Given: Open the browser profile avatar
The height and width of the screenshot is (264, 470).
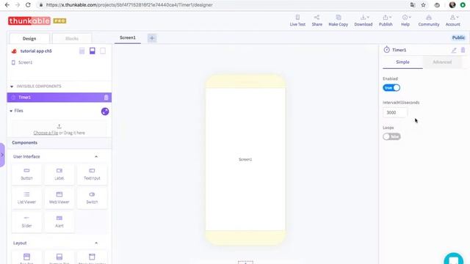Looking at the screenshot, I should (x=452, y=5).
